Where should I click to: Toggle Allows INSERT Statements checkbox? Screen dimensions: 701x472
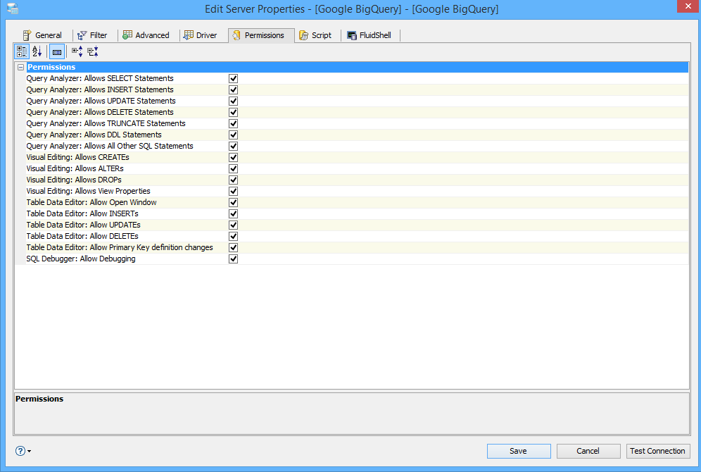pos(234,90)
